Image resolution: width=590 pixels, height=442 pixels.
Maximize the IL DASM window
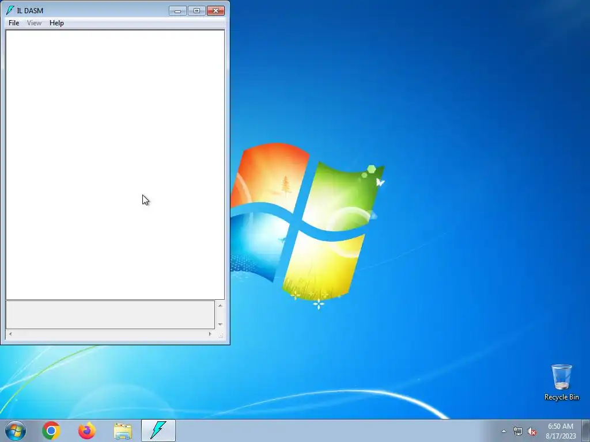pyautogui.click(x=196, y=11)
